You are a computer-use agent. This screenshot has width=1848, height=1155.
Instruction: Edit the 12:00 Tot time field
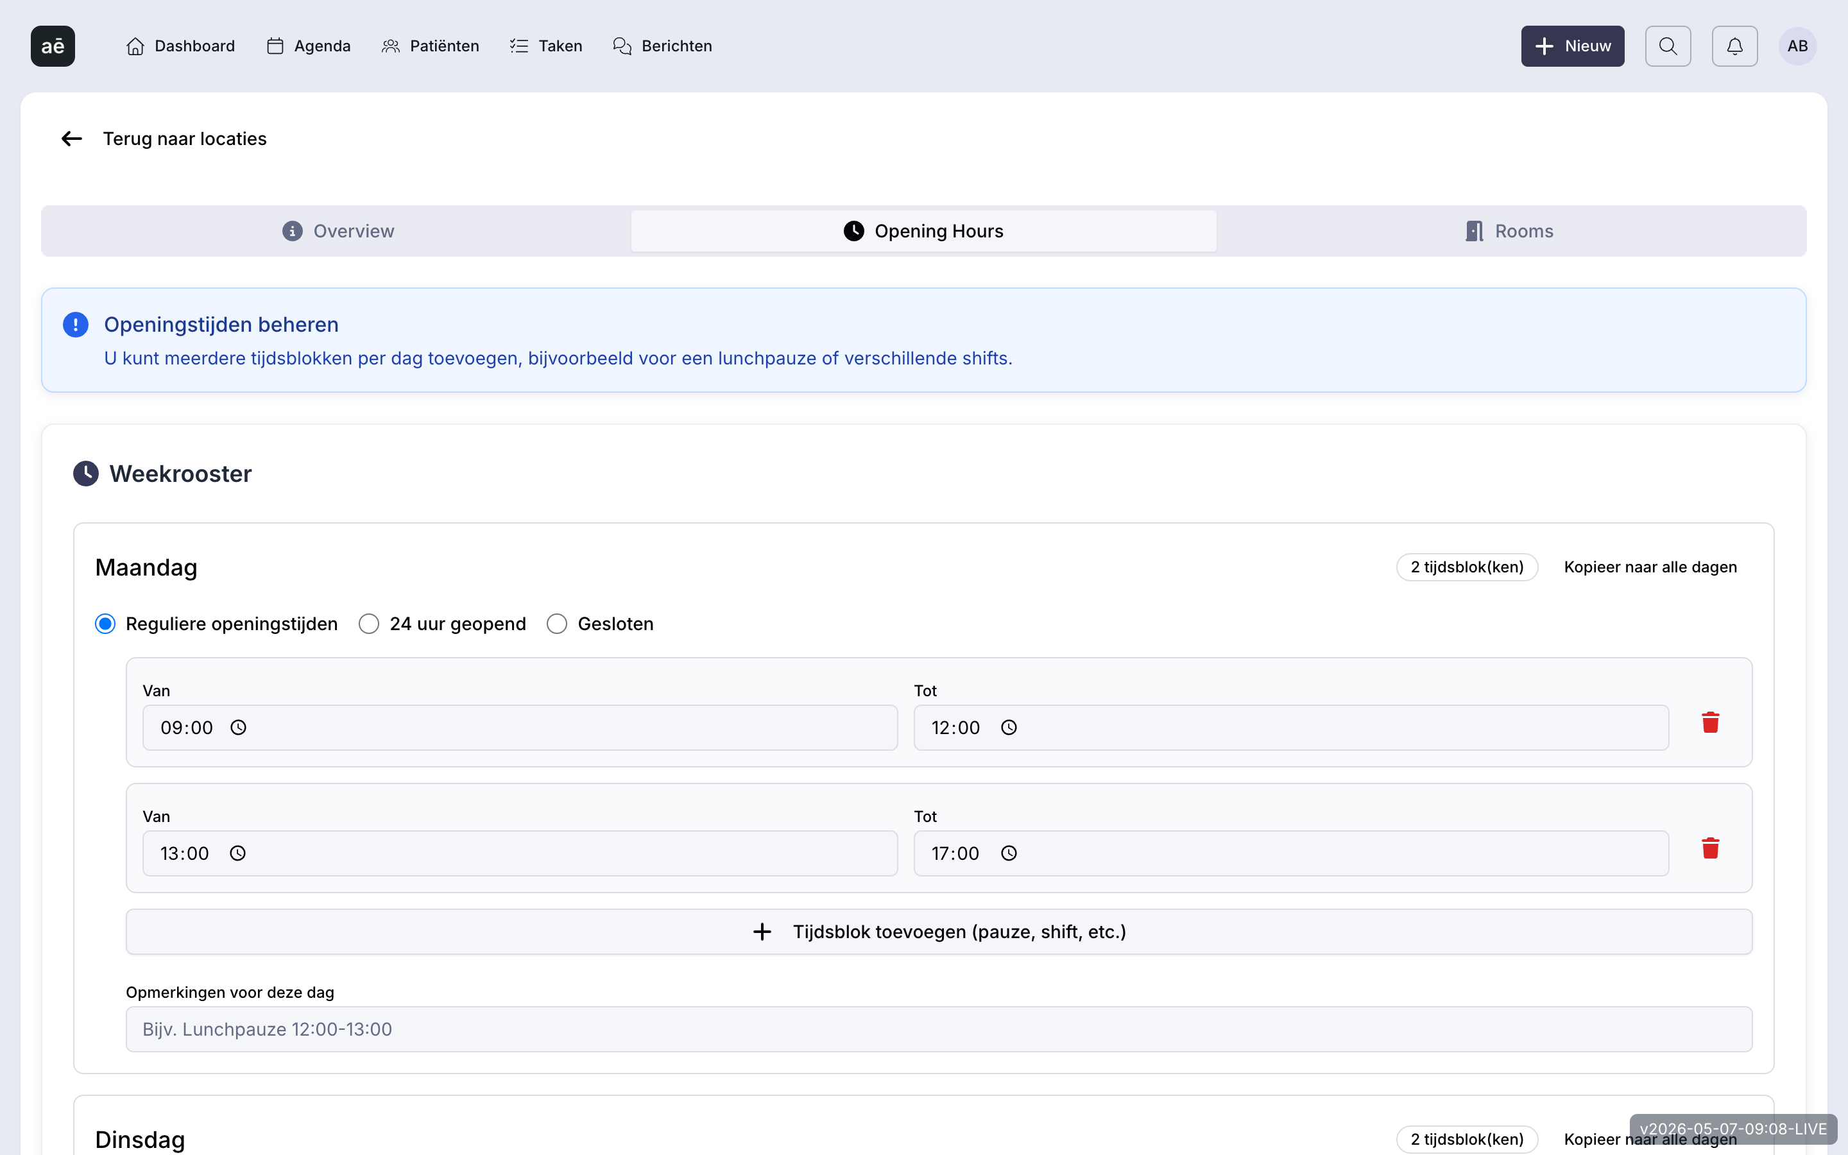pyautogui.click(x=1291, y=727)
